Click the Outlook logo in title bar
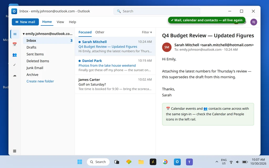The height and width of the screenshot is (168, 269). [x=14, y=11]
